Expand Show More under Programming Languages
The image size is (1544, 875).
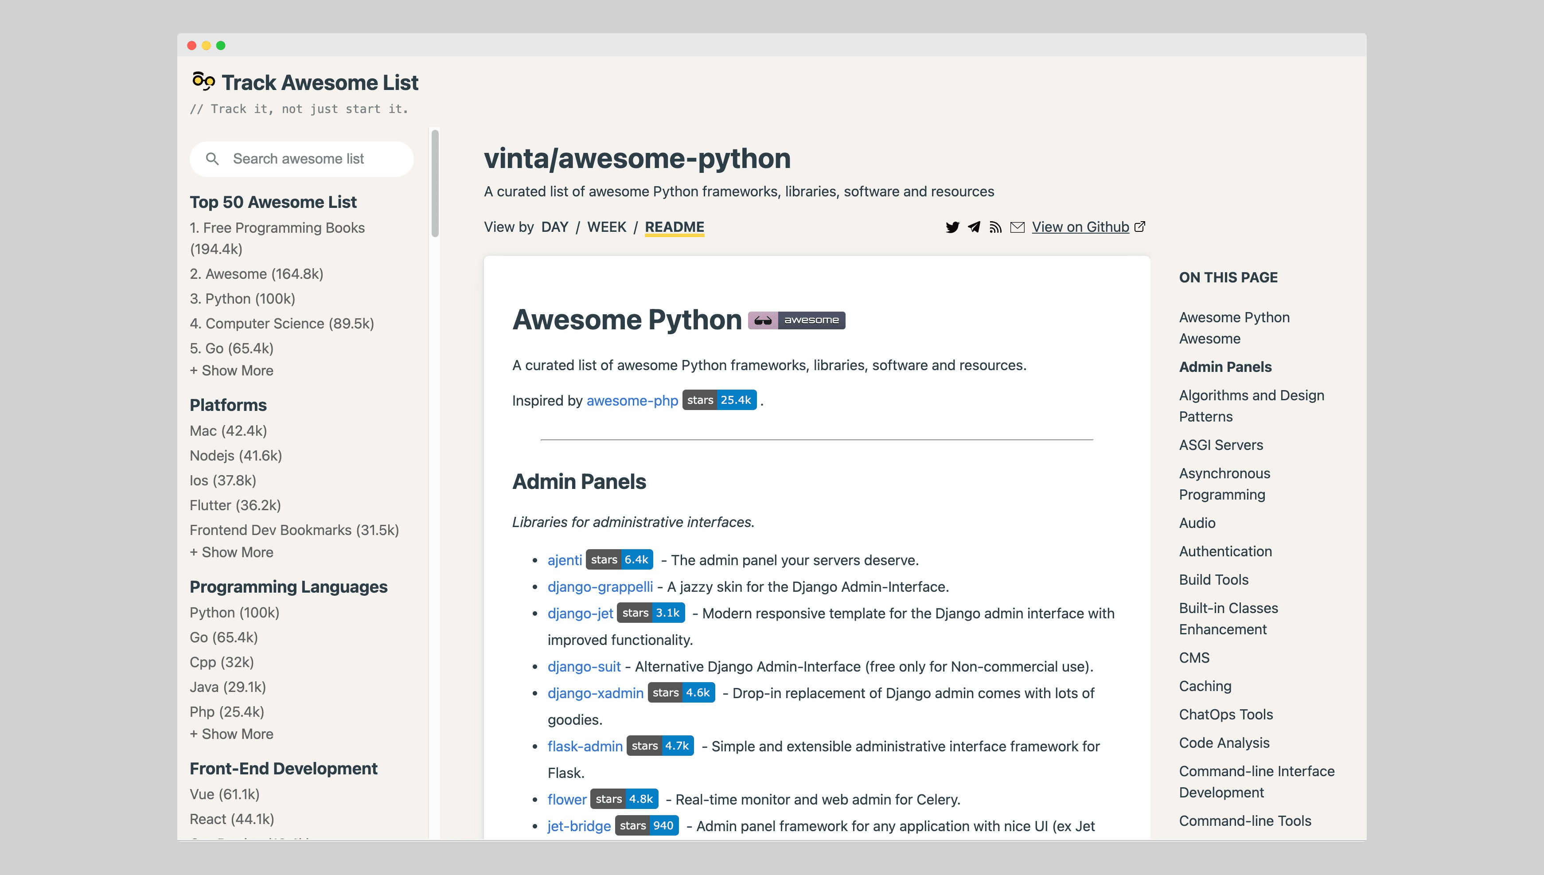coord(231,734)
